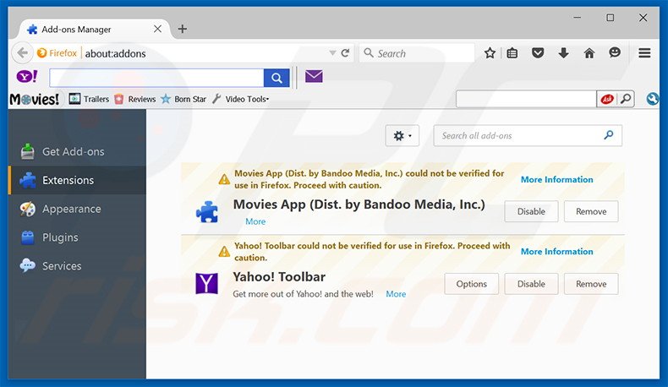Open Trailers in Movies toolbar
Screen dimensions: 668x387
(x=89, y=99)
